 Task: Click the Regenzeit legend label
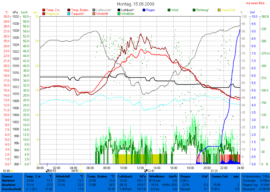coord(53,14)
